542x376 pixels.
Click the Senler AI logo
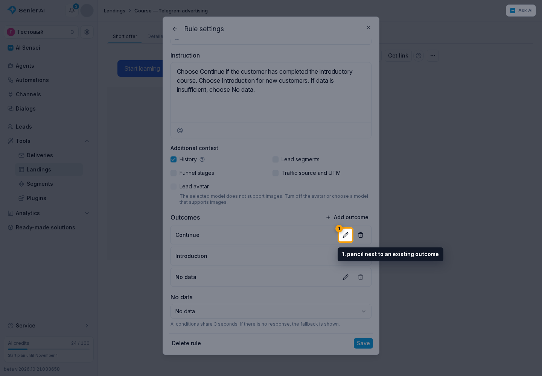pyautogui.click(x=26, y=10)
